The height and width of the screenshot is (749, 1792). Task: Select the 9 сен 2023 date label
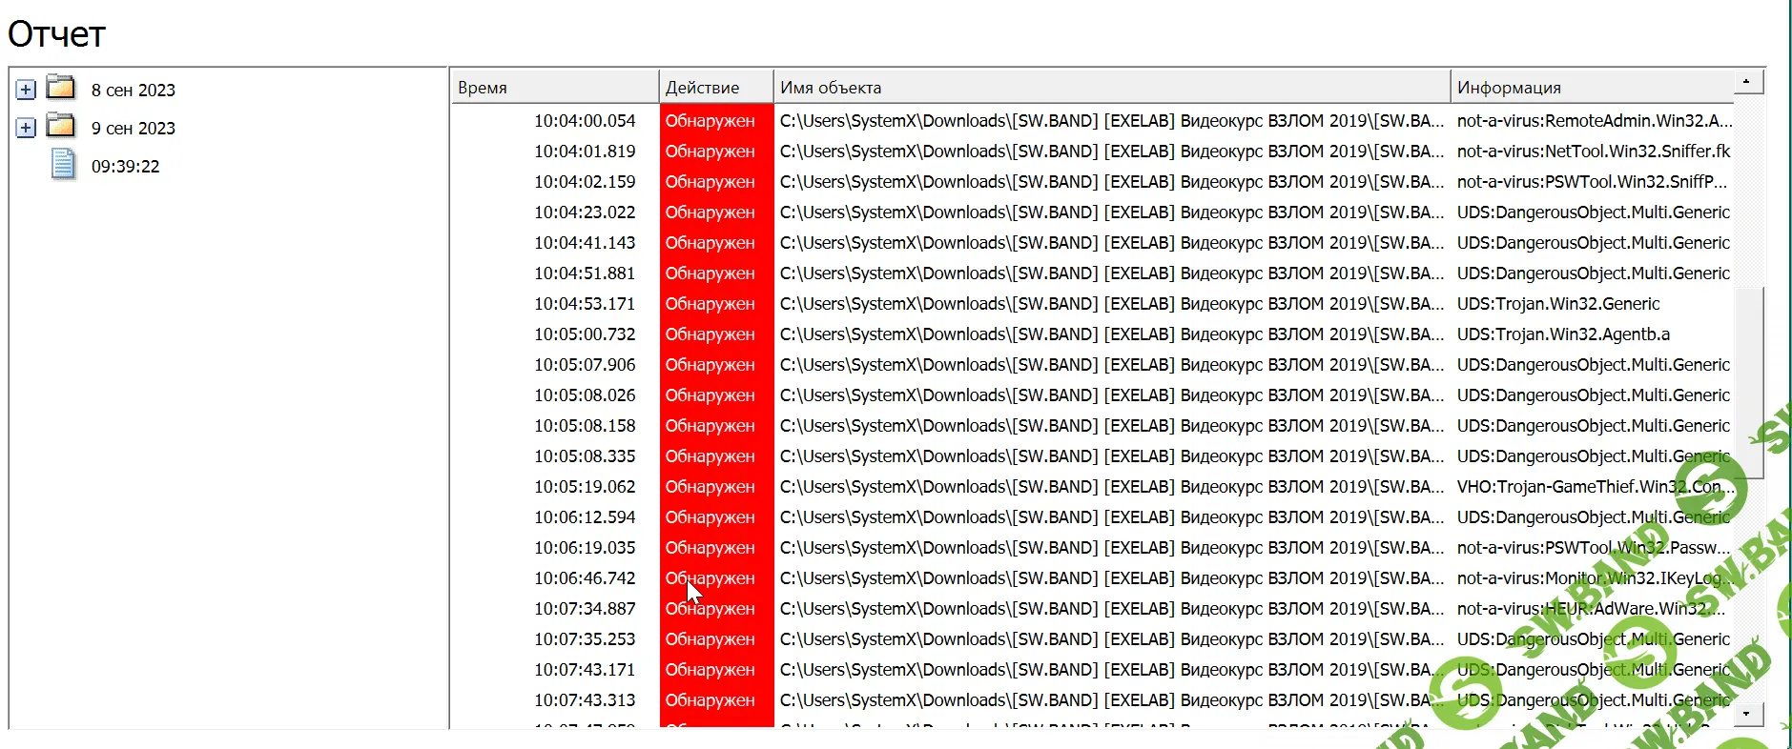(x=133, y=129)
